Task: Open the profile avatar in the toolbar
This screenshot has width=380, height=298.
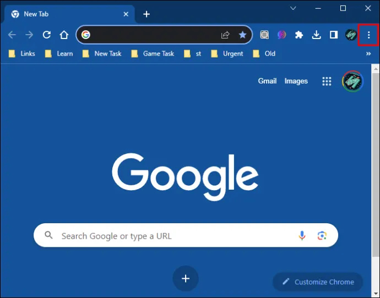Action: [351, 35]
